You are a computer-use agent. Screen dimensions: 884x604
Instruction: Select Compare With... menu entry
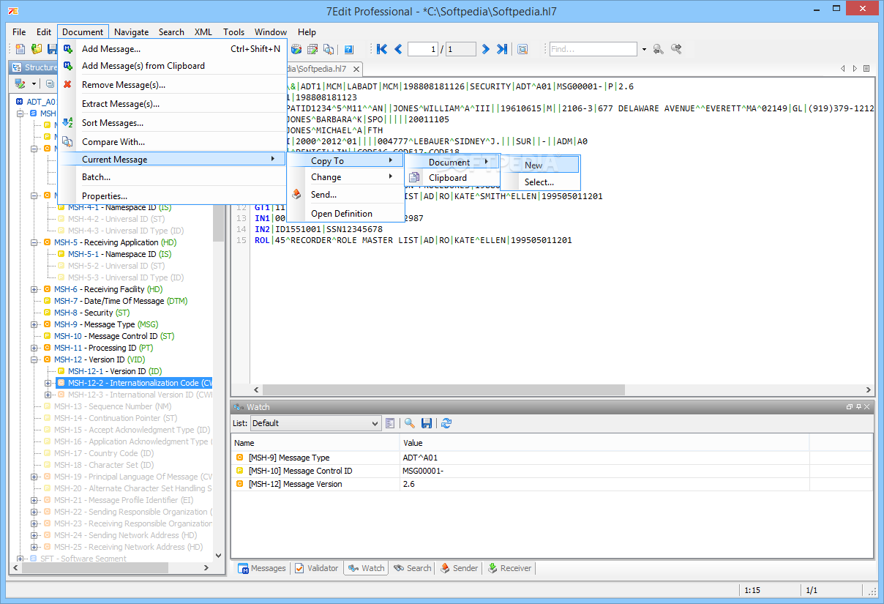[173, 141]
